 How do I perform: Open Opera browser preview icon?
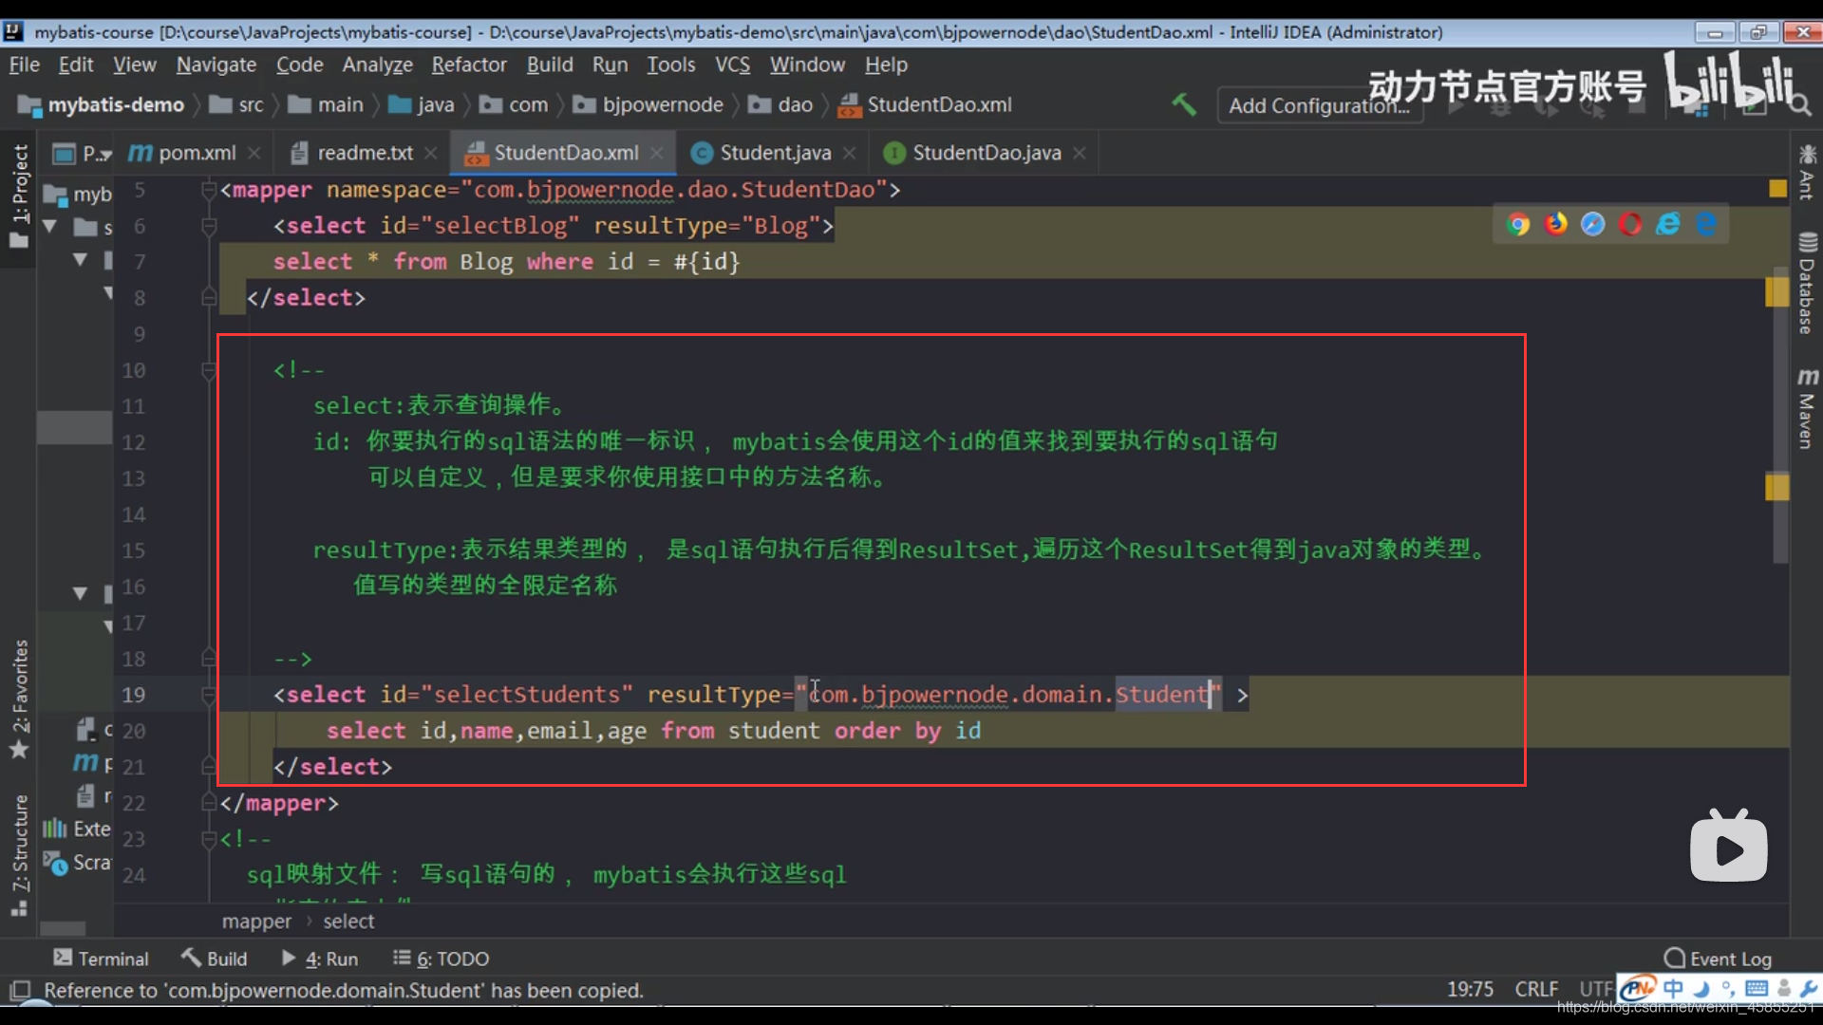[1630, 224]
